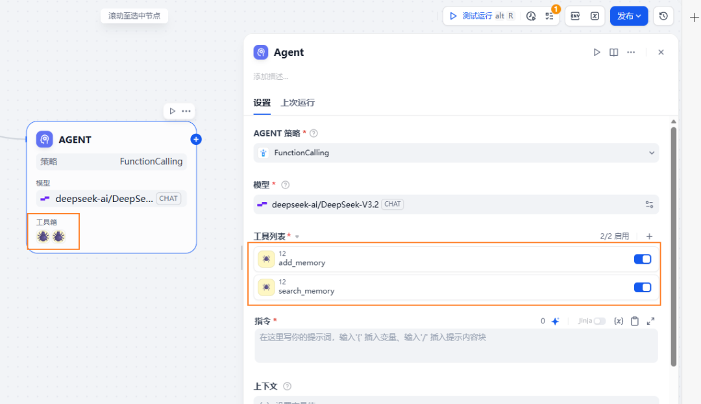Click the run history clock icon

[531, 16]
